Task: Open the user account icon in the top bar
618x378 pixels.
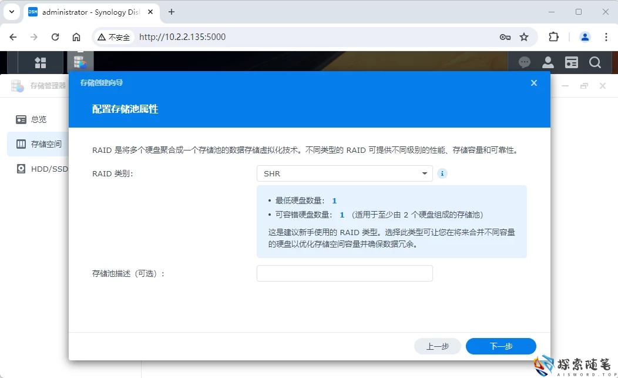Action: click(x=548, y=62)
